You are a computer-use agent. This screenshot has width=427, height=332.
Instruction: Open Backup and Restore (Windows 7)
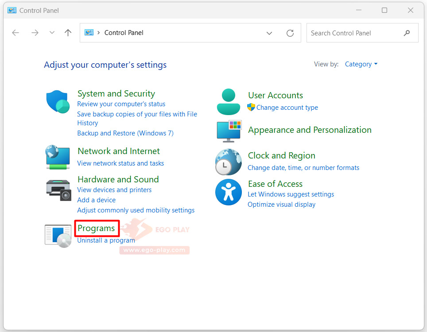(125, 133)
